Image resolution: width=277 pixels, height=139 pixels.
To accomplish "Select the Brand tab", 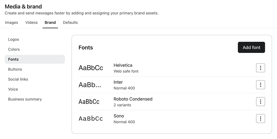I will click(x=50, y=22).
